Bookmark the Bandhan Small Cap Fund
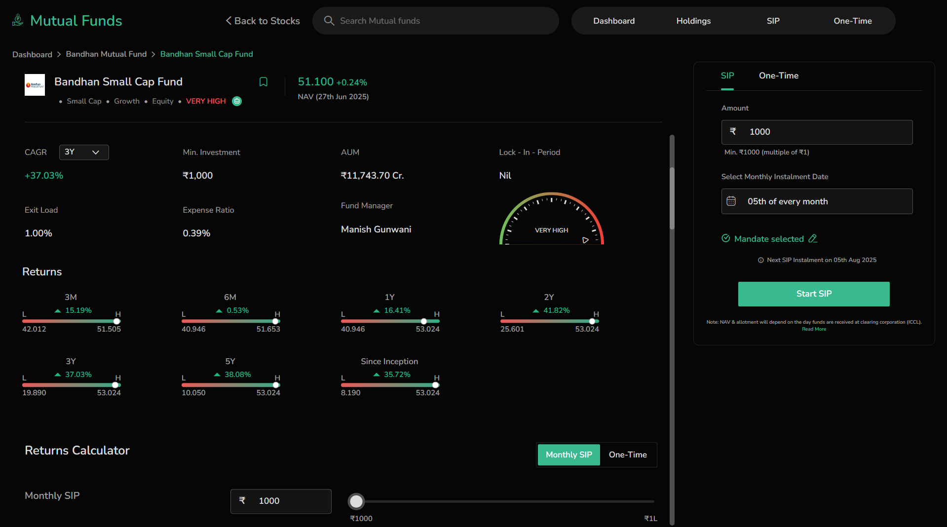 tap(264, 82)
